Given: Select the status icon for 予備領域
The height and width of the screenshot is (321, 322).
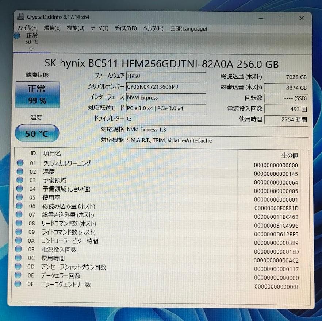Looking at the screenshot, I should [x=20, y=180].
